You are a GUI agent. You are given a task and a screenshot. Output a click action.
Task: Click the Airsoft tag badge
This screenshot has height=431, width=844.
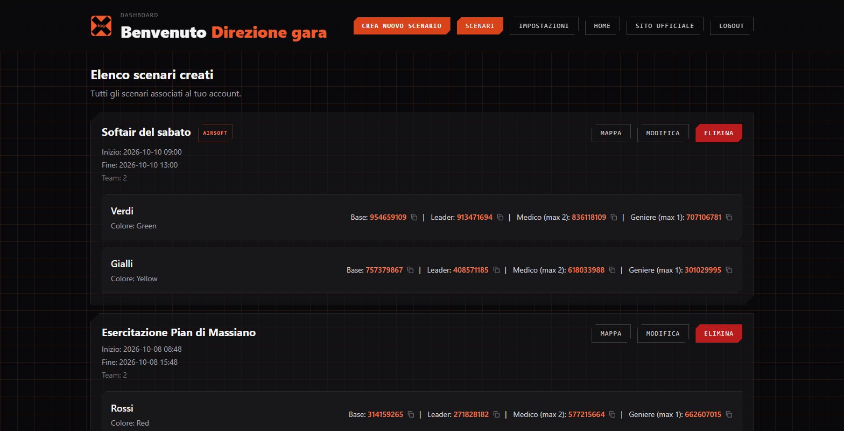(x=215, y=133)
